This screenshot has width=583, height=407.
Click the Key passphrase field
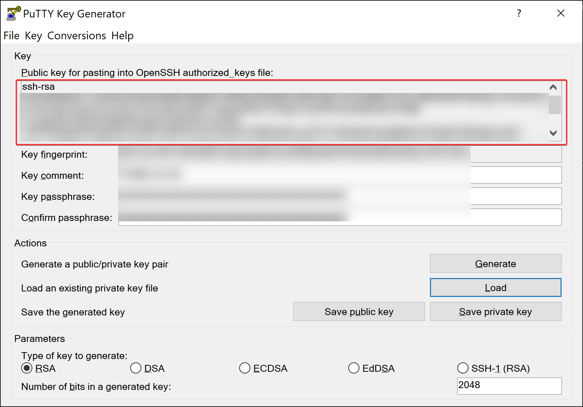pos(340,196)
